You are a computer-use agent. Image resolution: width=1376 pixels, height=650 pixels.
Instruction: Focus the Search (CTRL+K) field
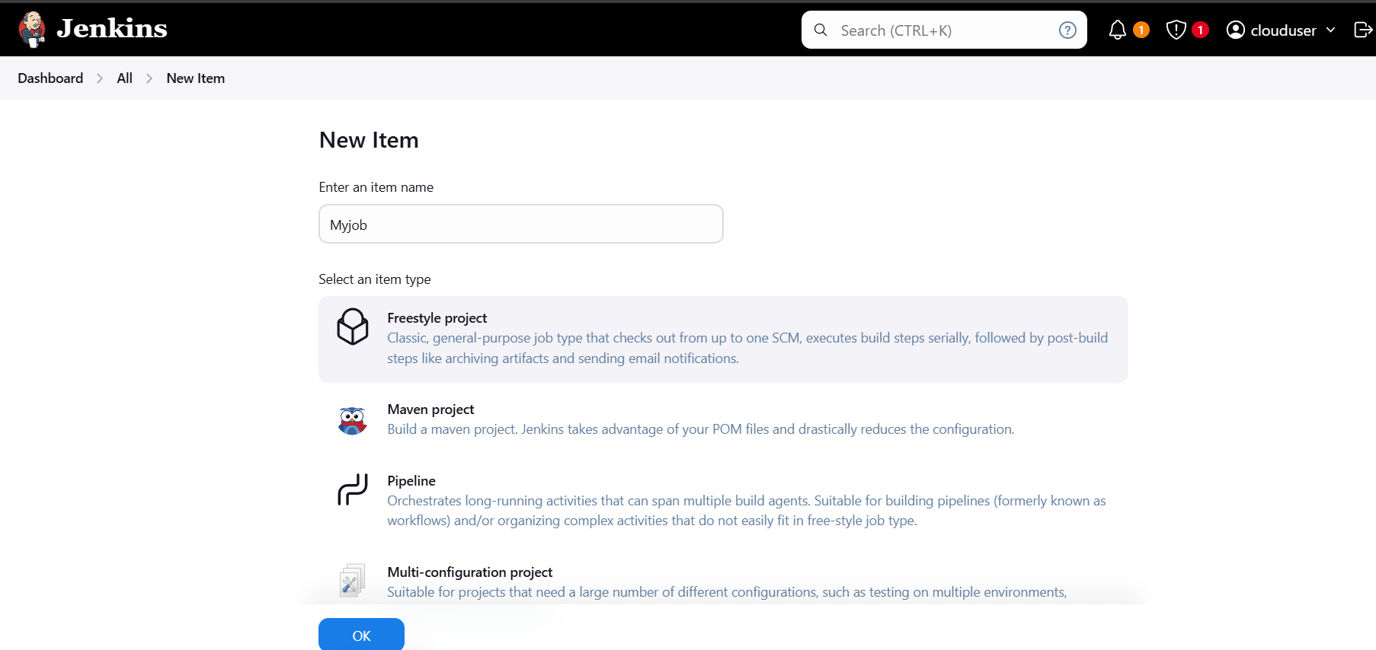944,30
